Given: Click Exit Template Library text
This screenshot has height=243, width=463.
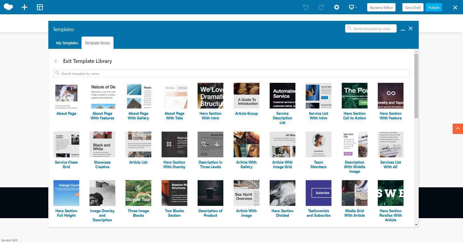Looking at the screenshot, I should click(x=88, y=61).
